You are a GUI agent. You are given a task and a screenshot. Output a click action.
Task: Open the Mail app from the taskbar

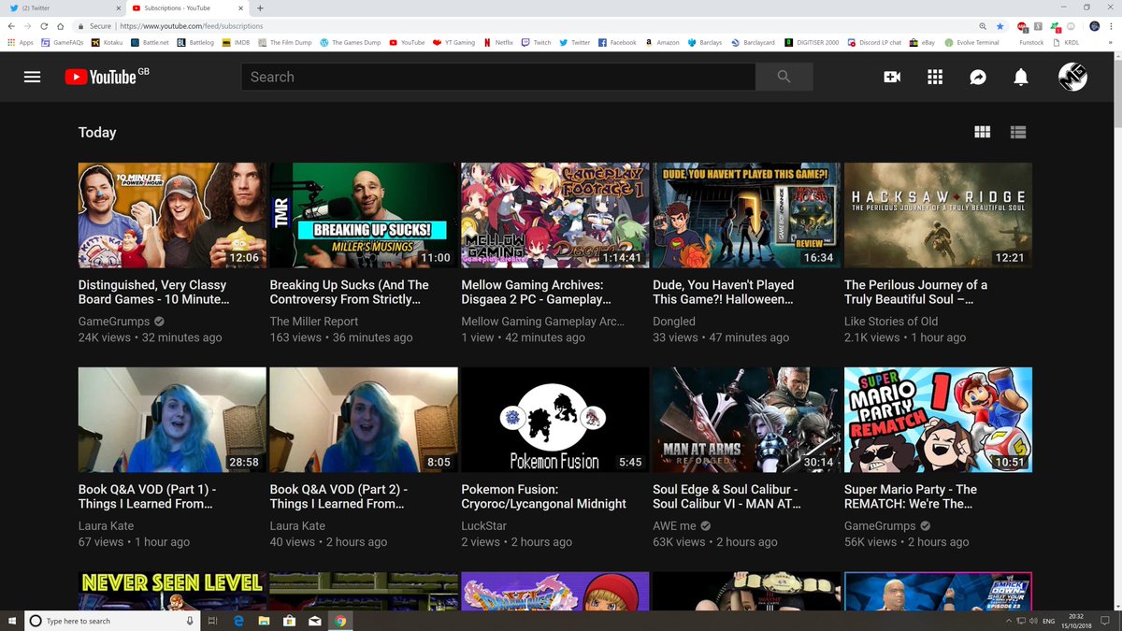(x=315, y=621)
